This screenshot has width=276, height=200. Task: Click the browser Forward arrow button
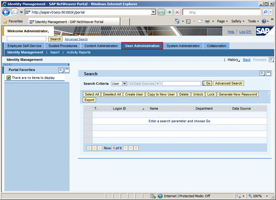tap(15, 12)
